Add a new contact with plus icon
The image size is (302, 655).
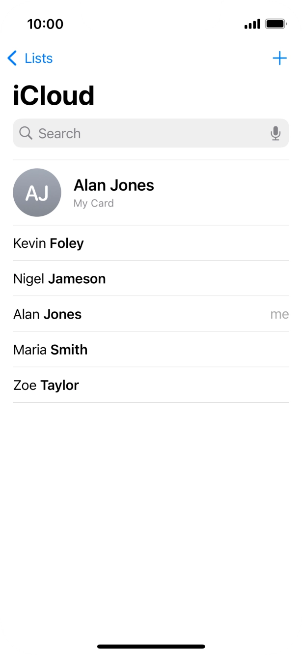(279, 58)
